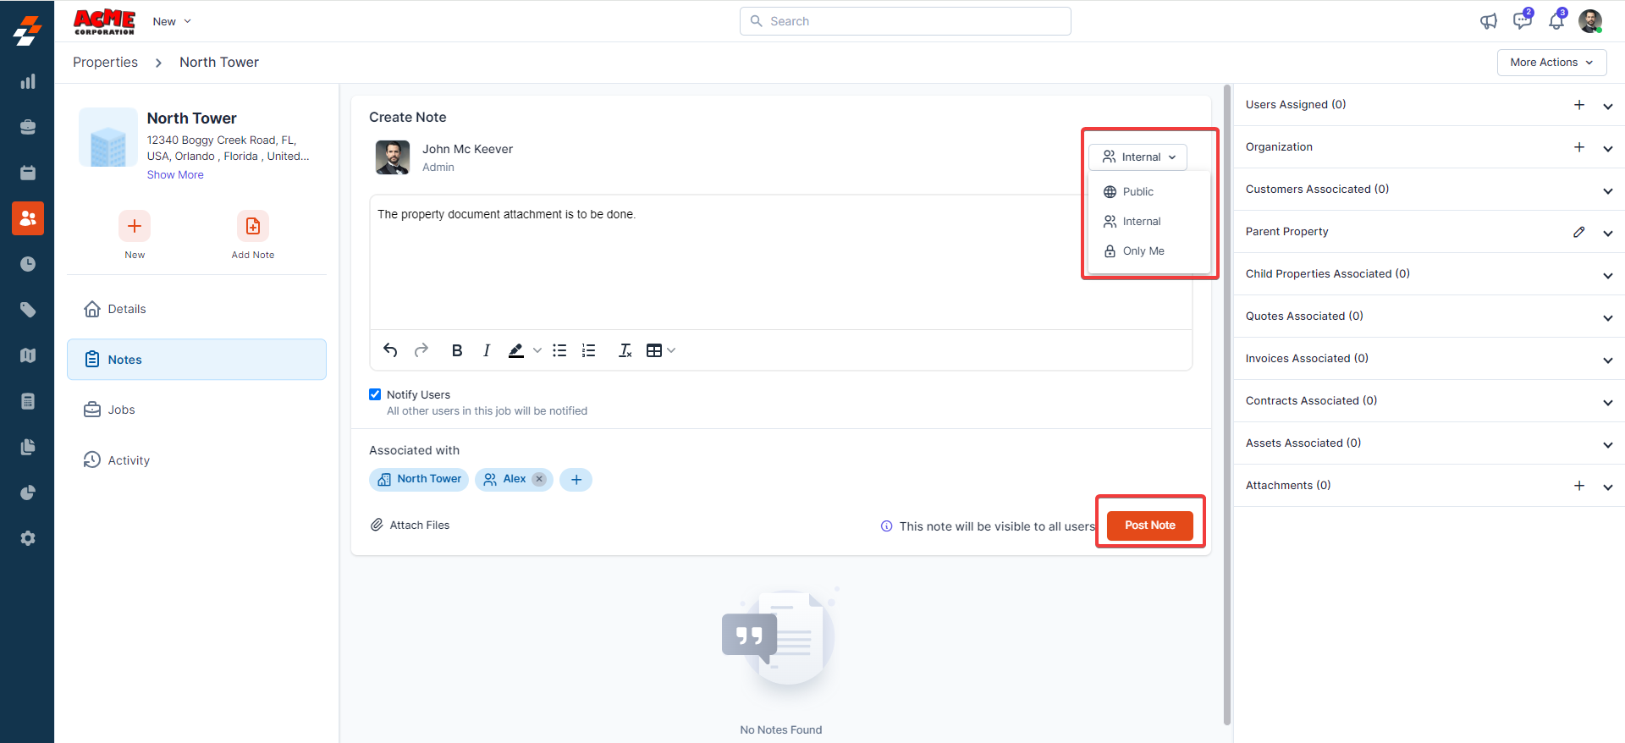Go to Properties breadcrumb

105,63
